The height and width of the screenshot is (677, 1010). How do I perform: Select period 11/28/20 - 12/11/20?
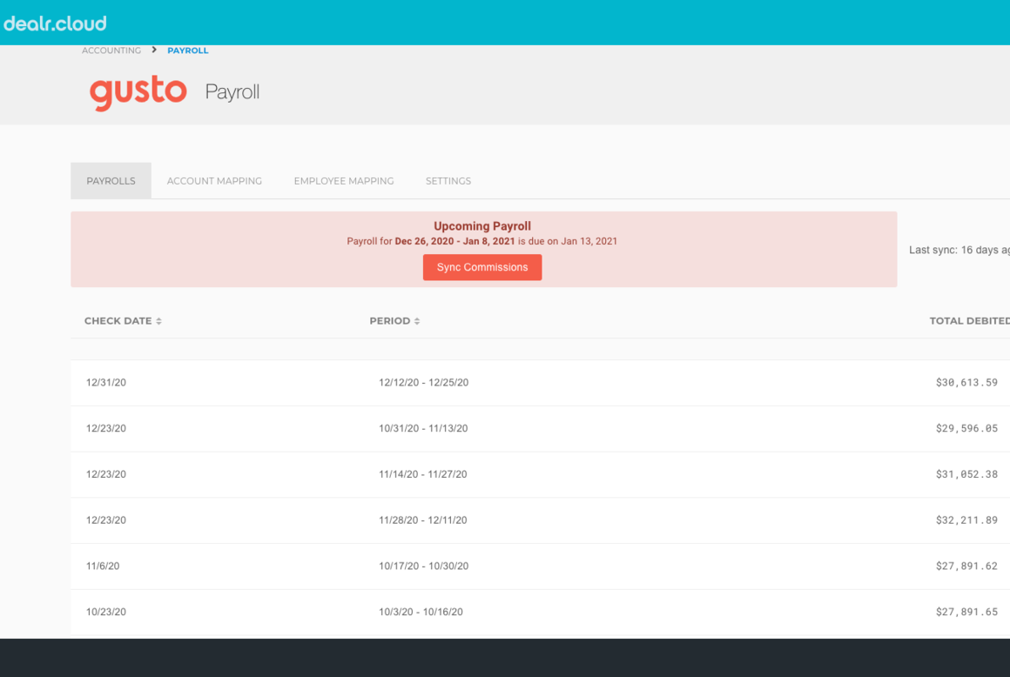[423, 520]
